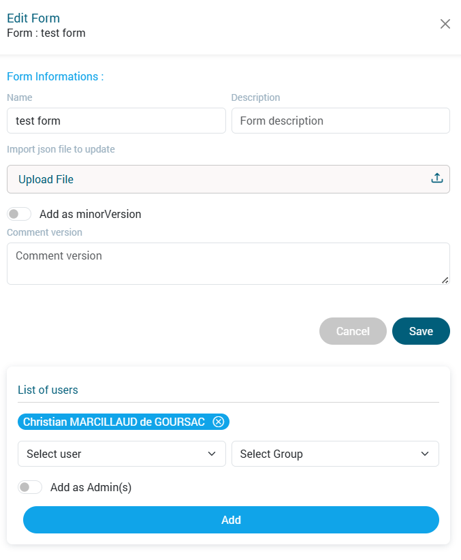This screenshot has width=461, height=560.
Task: Click the chevron on Select Group dropdown
Action: coord(424,454)
